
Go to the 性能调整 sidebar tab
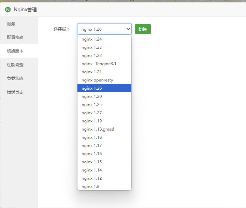tap(19, 64)
